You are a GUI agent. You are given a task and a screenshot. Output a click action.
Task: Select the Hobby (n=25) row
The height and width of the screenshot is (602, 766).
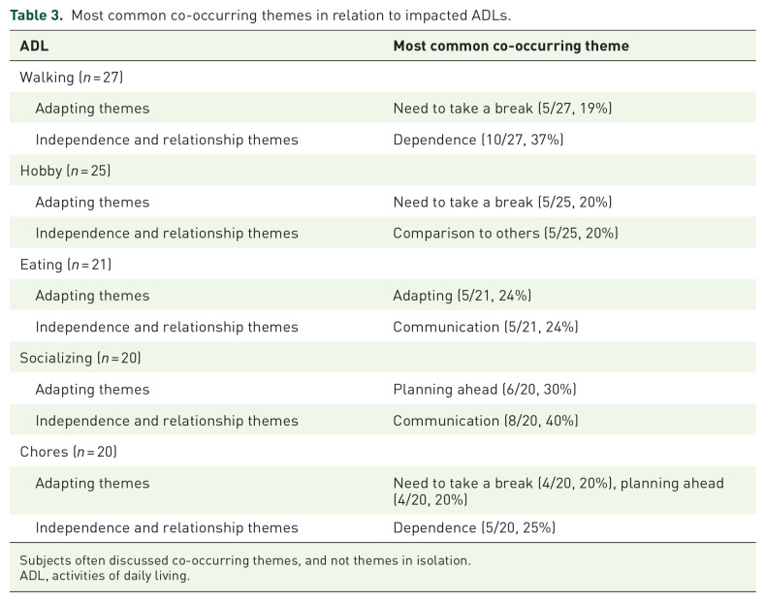pyautogui.click(x=382, y=171)
